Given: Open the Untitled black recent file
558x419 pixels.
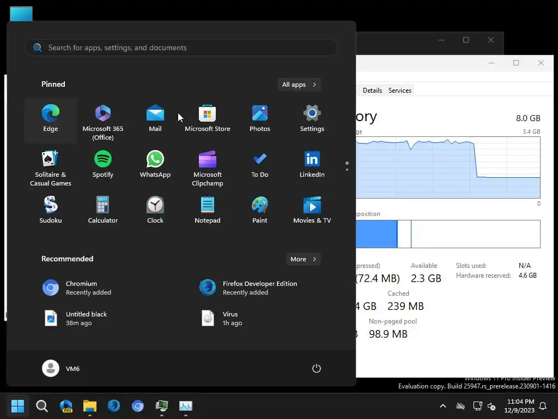Looking at the screenshot, I should 102,319.
